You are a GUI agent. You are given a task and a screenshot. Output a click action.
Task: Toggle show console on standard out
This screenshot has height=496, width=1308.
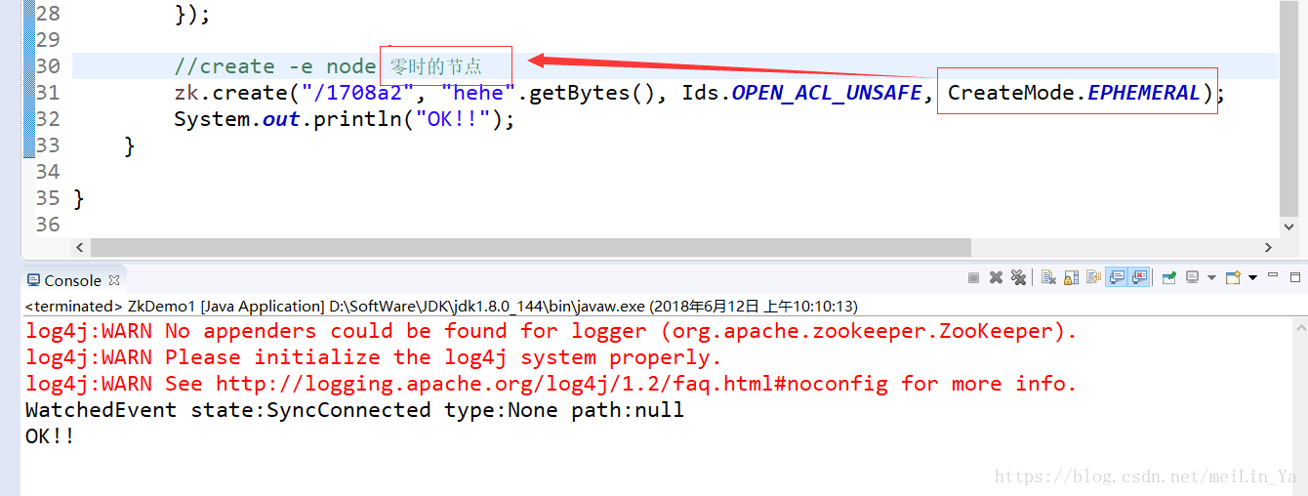pyautogui.click(x=1117, y=277)
